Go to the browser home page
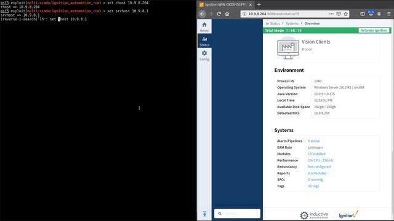394x221 pixels. (227, 14)
